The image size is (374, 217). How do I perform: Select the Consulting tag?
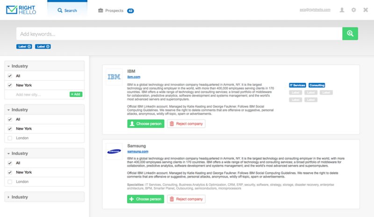(317, 85)
